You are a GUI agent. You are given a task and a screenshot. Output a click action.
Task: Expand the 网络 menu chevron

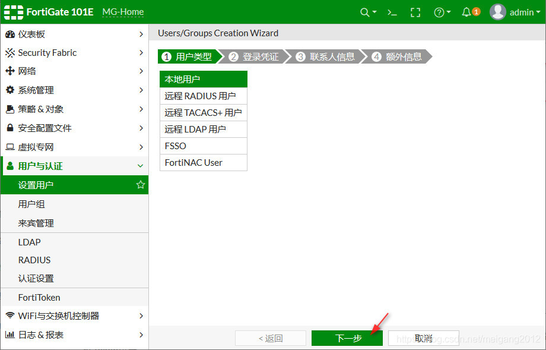click(x=141, y=71)
